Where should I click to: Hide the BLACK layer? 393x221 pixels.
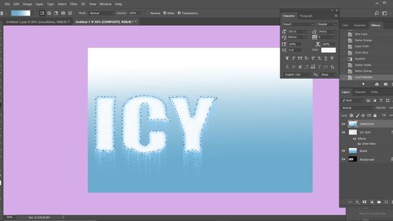(343, 151)
